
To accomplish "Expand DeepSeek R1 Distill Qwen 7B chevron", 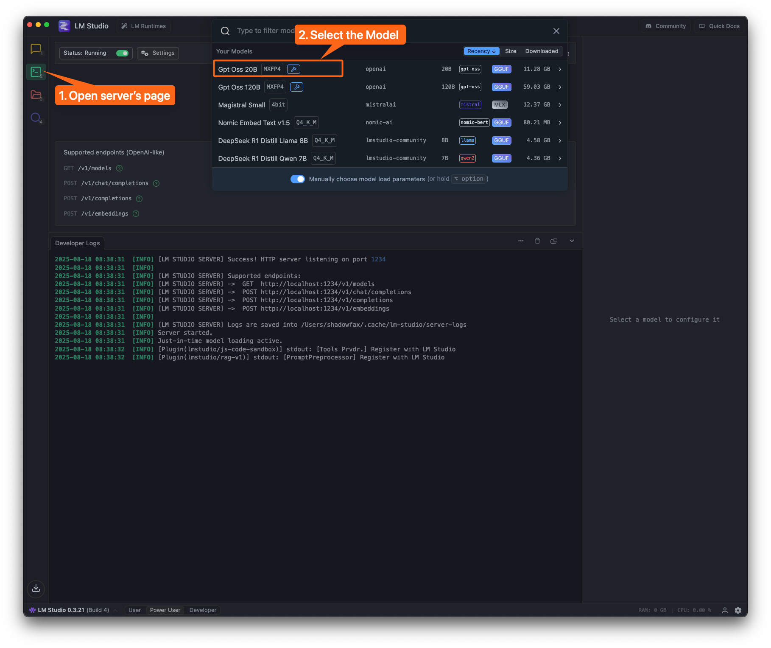I will point(560,158).
